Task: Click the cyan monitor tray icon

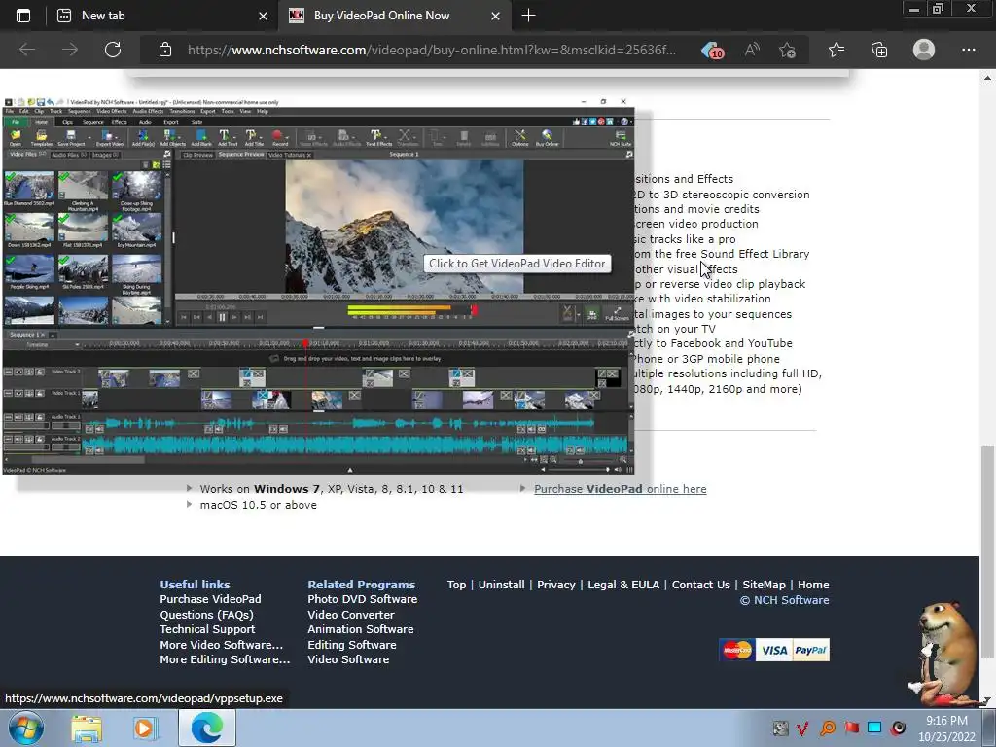Action: (x=874, y=728)
